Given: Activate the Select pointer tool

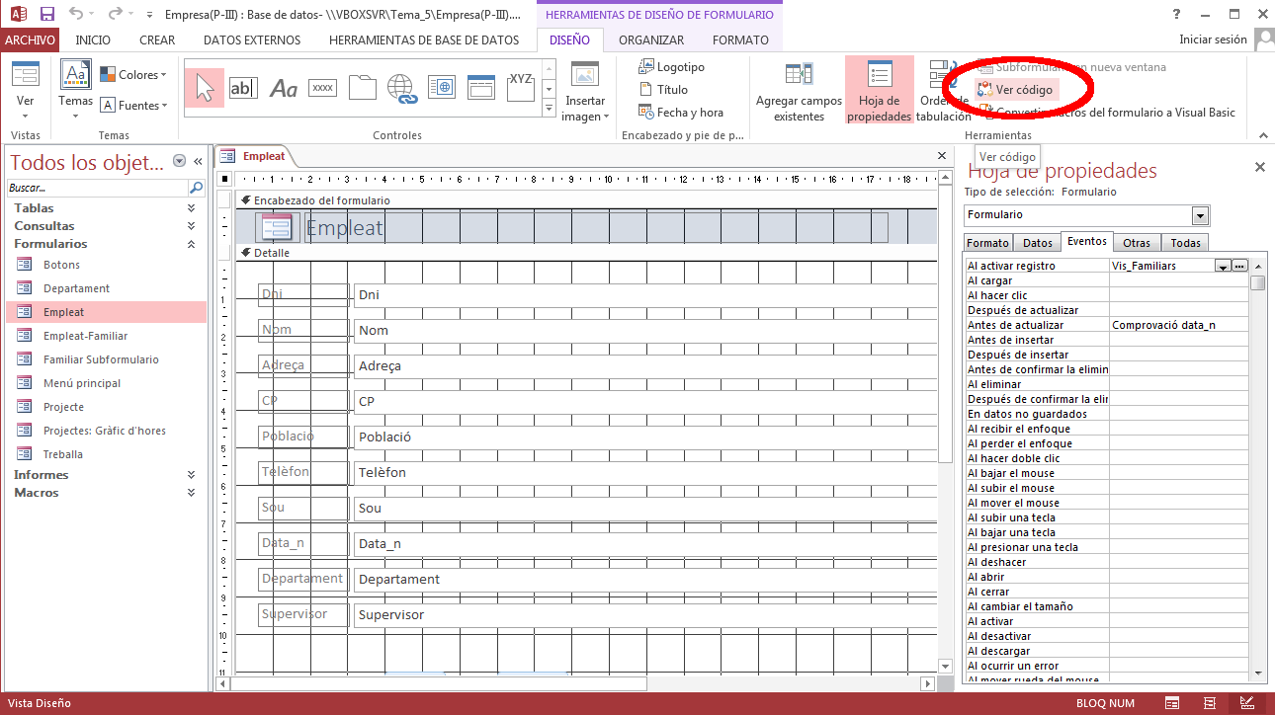Looking at the screenshot, I should point(205,88).
